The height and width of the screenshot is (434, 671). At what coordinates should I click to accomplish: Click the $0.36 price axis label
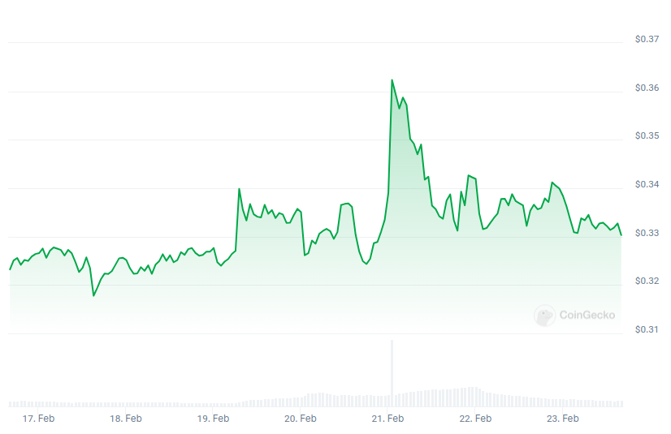point(647,88)
